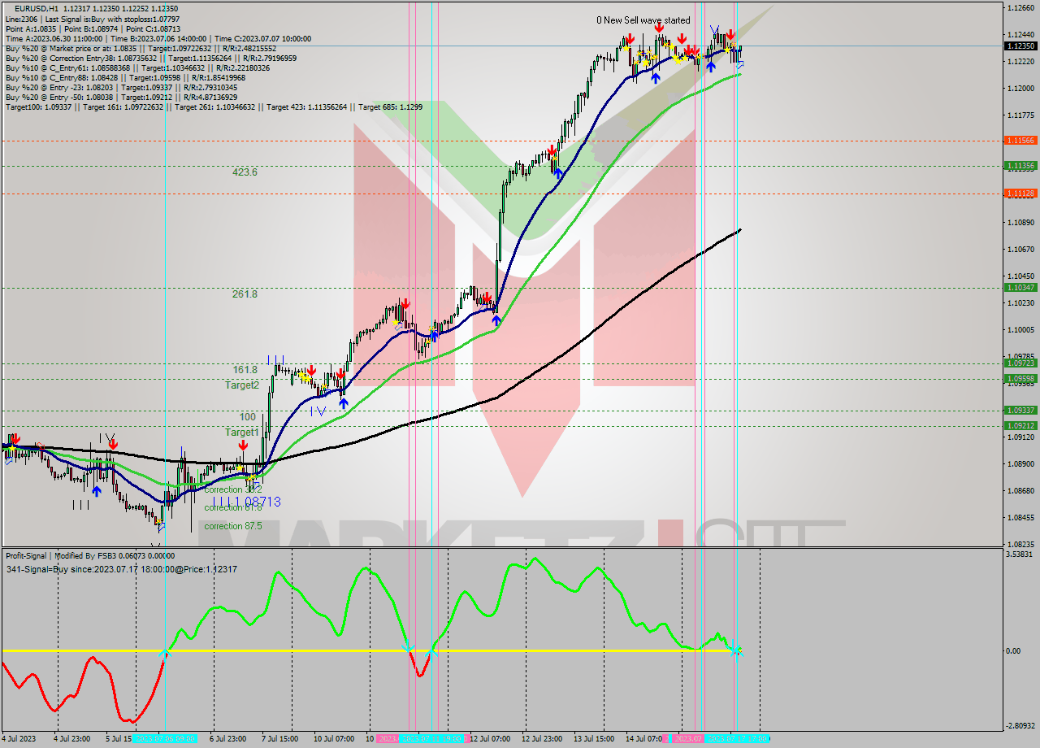Click the red arrow above the 10 Jul 07:00 peak

(x=340, y=373)
